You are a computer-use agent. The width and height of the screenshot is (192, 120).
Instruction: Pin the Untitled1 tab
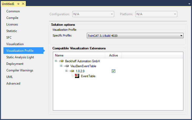pyautogui.click(x=18, y=4)
